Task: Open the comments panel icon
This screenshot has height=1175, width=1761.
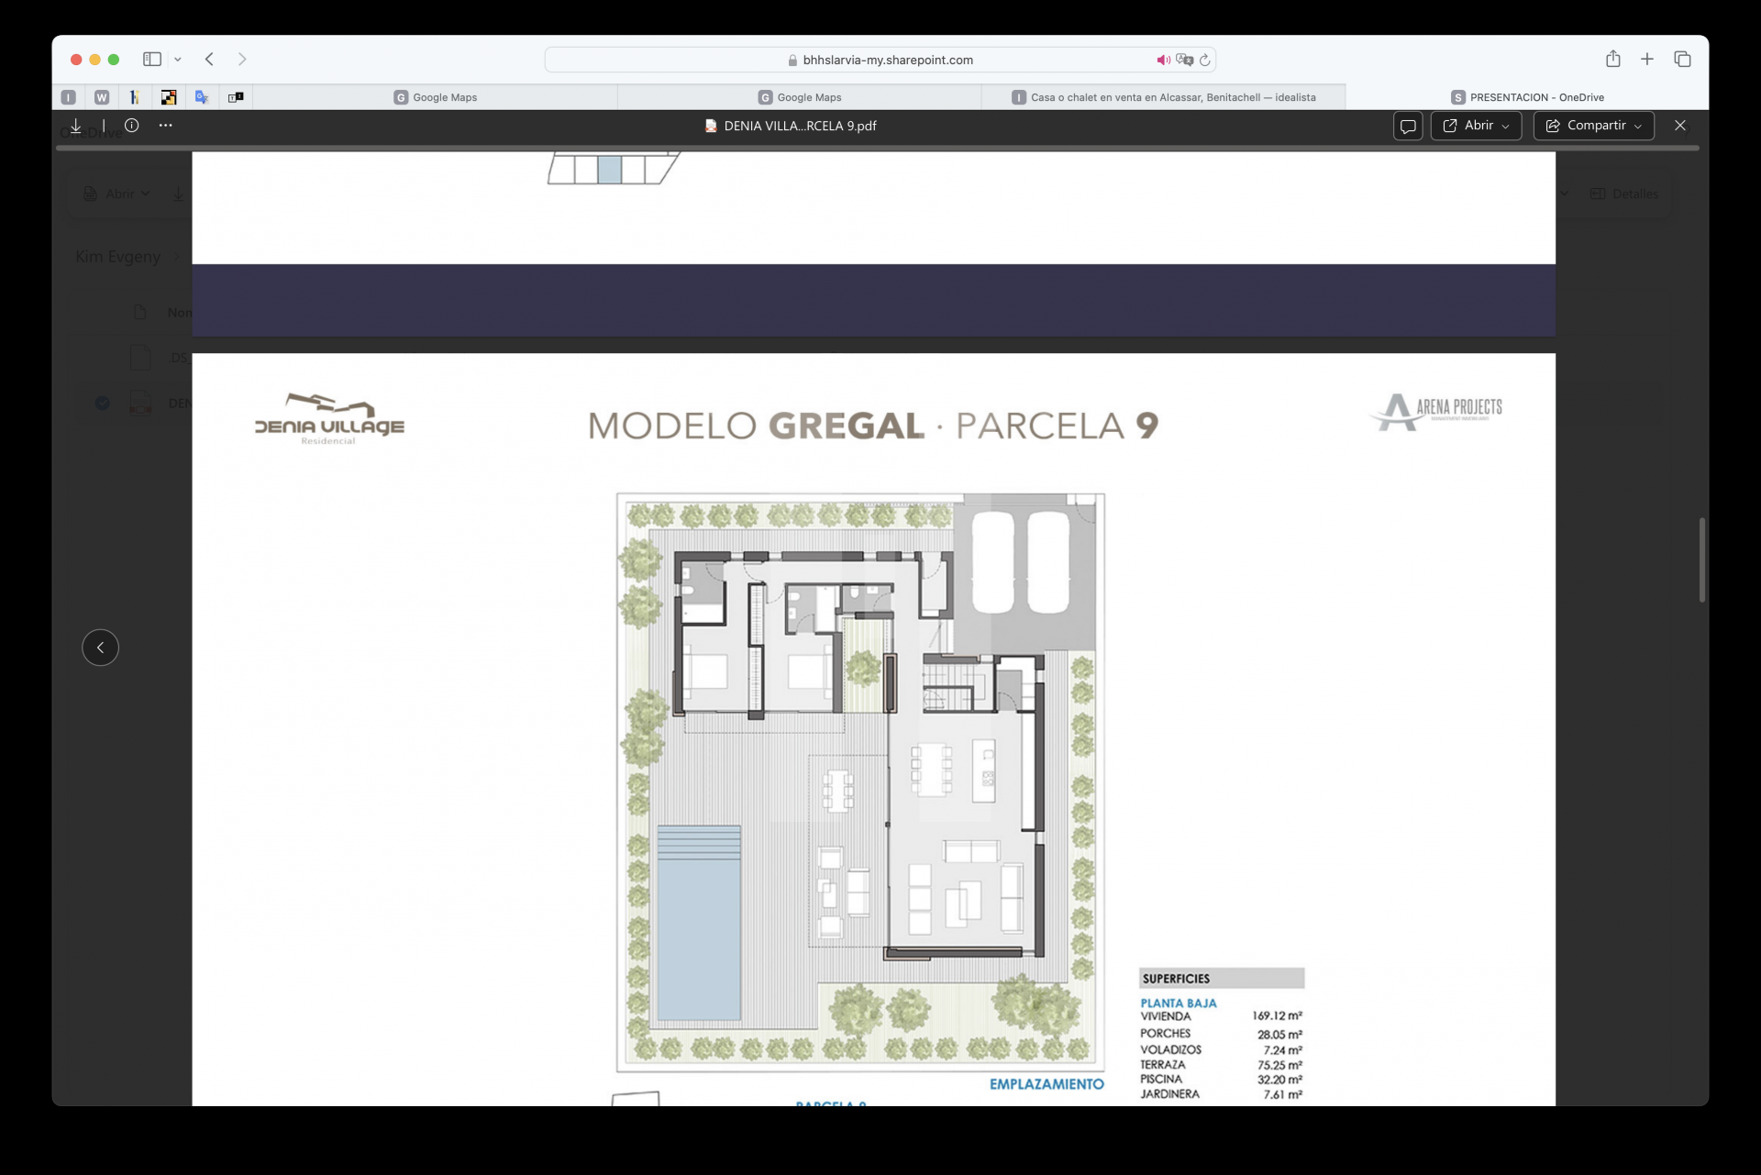Action: (1408, 126)
